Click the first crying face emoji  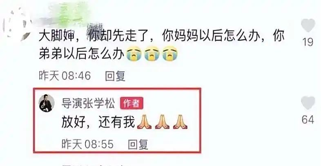(x=134, y=54)
